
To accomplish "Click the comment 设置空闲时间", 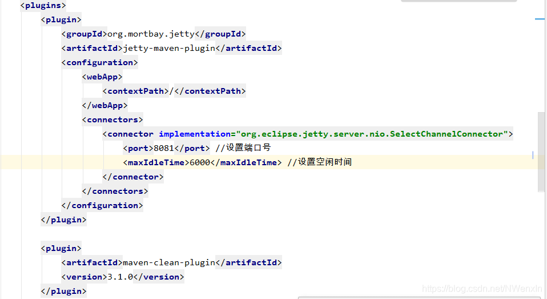I will click(320, 162).
